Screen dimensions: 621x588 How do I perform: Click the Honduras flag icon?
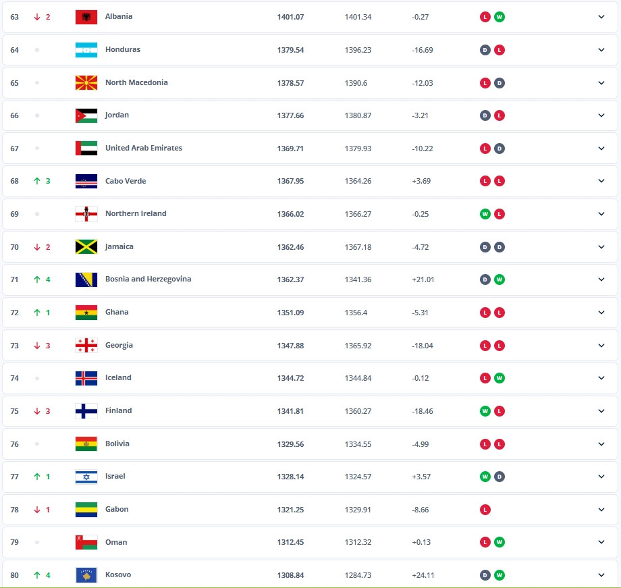86,50
